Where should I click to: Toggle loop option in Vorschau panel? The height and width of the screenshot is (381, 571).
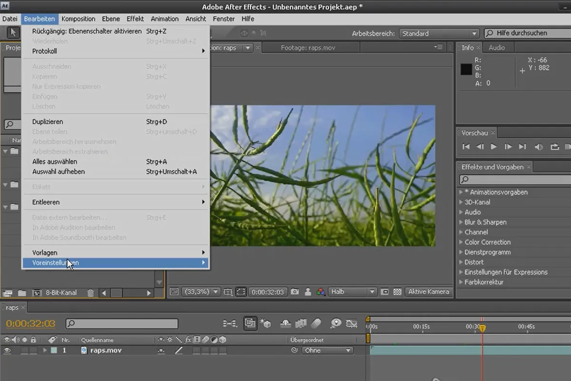[x=554, y=147]
